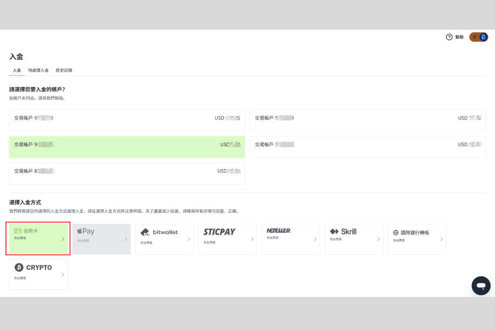Viewport: 495px width, 330px height.
Task: Expand the chevron on the 信用卡 card
Action: click(x=63, y=239)
